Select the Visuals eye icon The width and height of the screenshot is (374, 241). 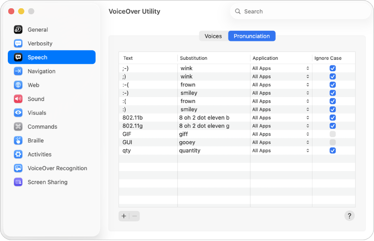[18, 113]
